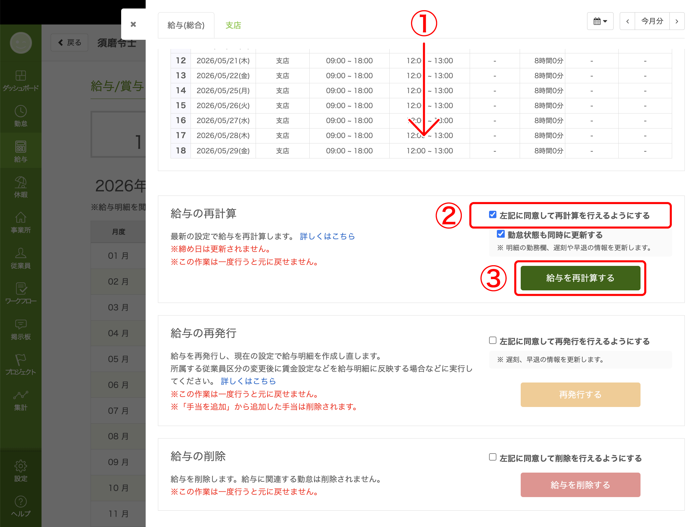Click date cell 2026/05/29(金)
The height and width of the screenshot is (527, 697).
pos(223,151)
